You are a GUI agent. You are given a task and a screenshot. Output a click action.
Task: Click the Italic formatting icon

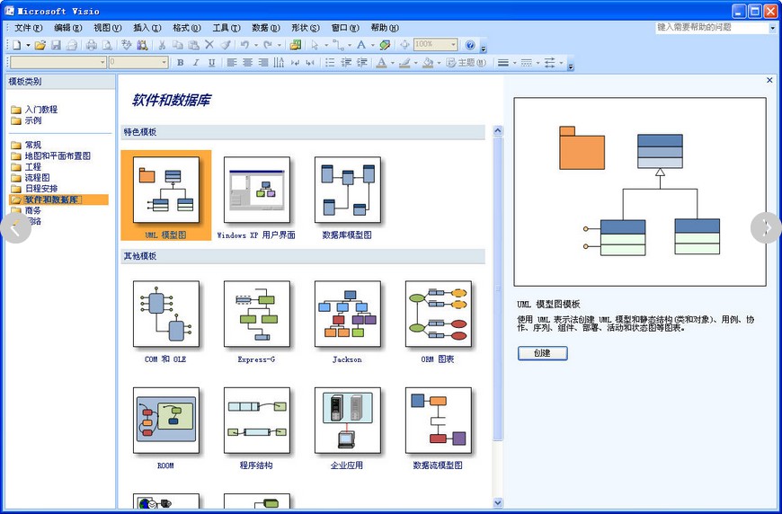click(x=196, y=63)
